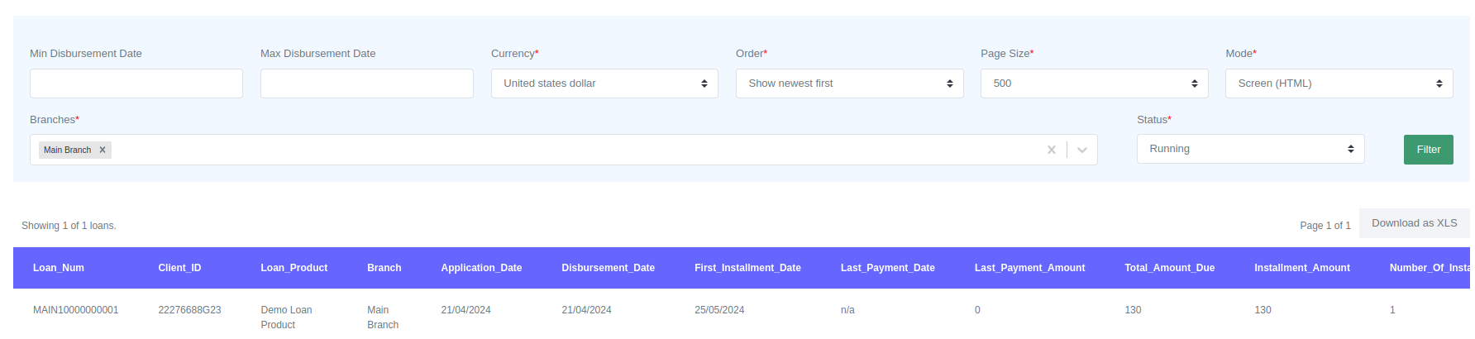Click the Loan_Num column header

coord(59,268)
